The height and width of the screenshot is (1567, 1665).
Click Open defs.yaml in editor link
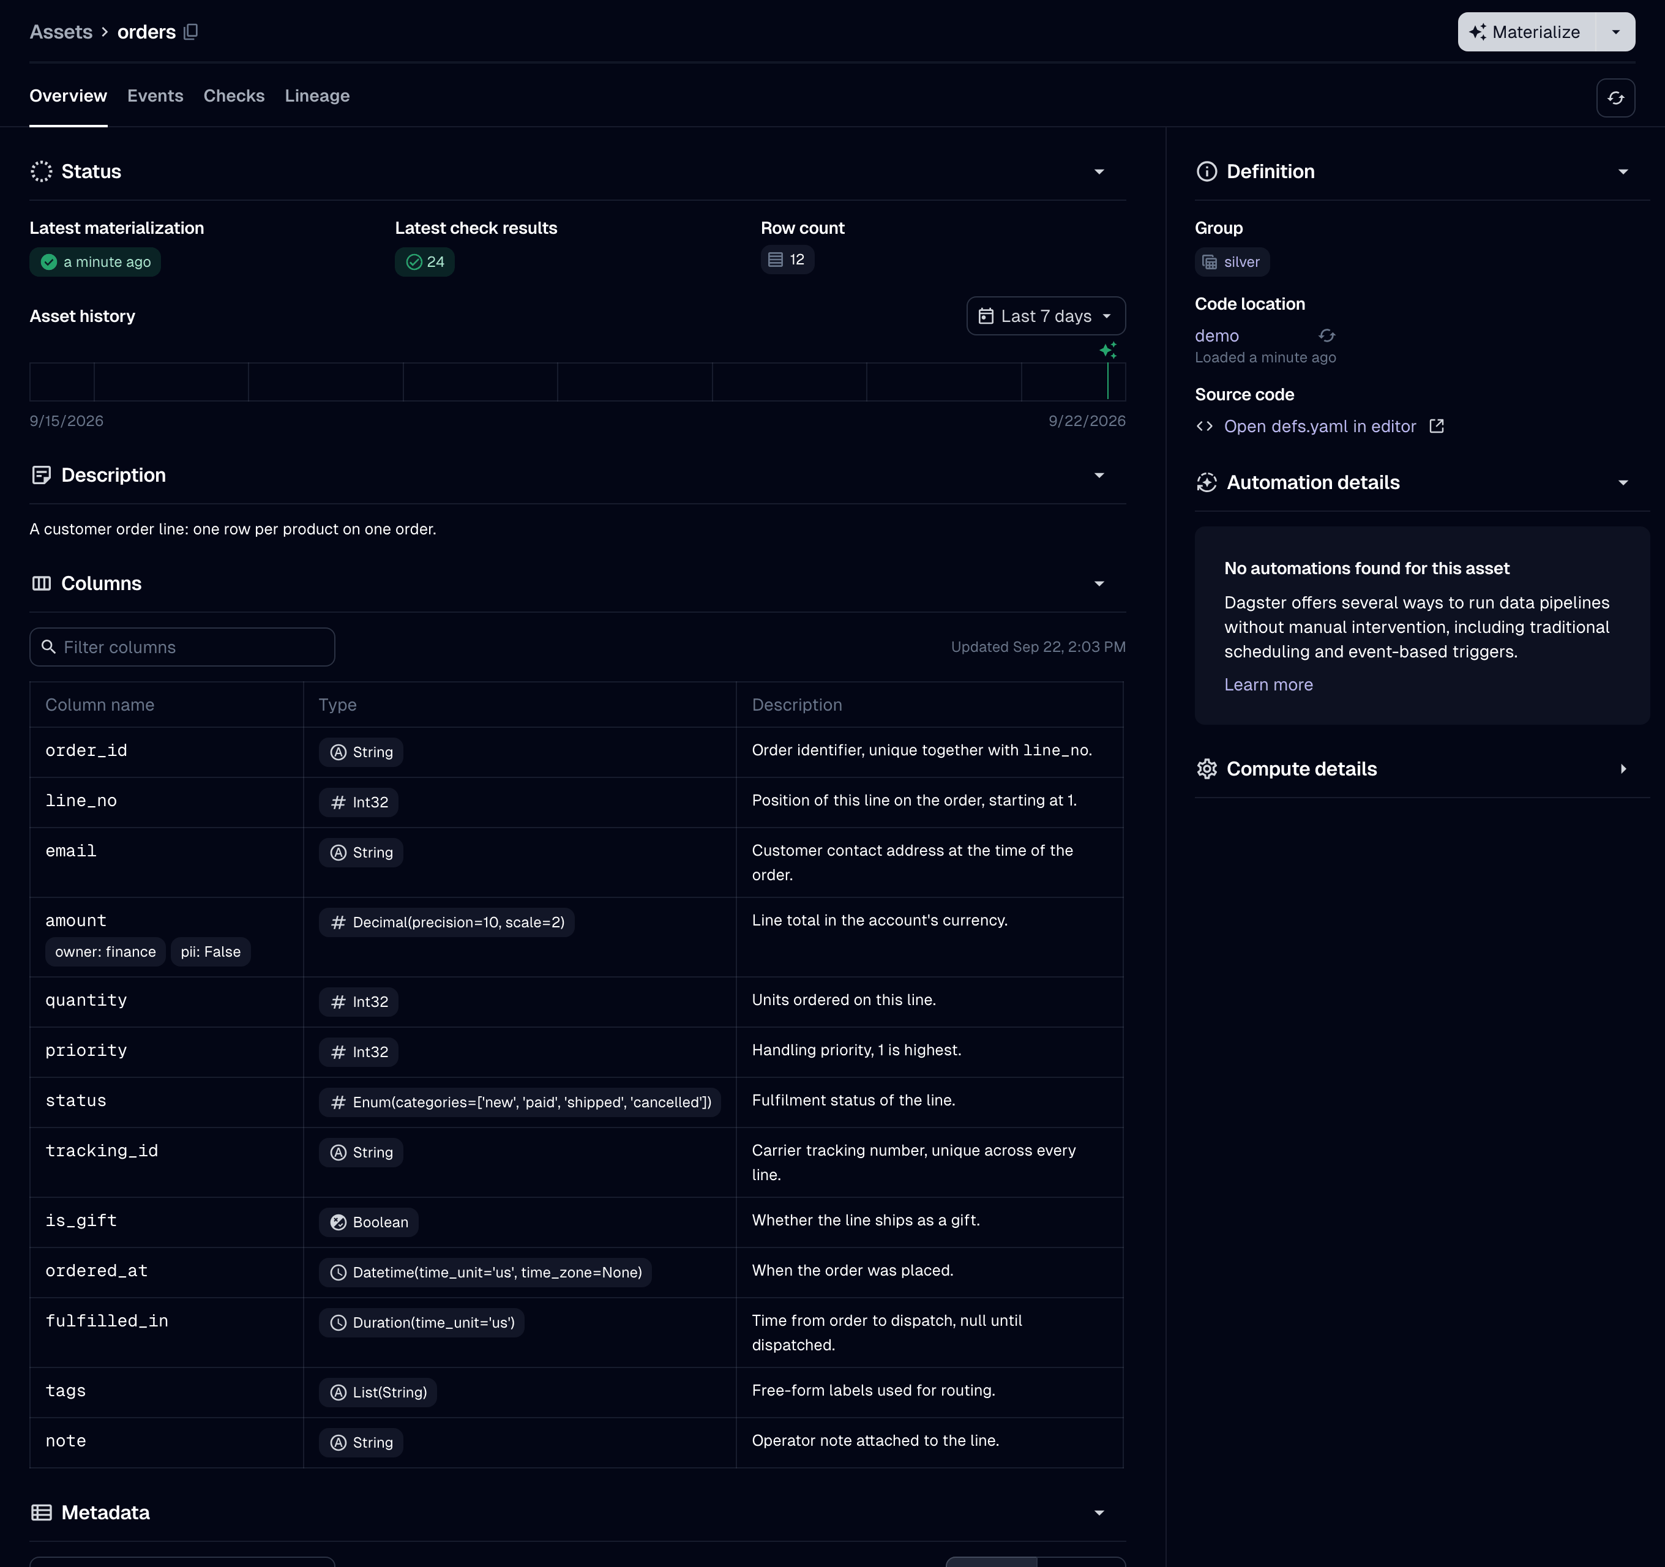point(1320,426)
